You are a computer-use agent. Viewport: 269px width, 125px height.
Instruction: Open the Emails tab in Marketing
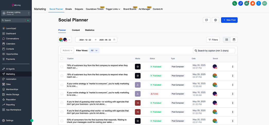pos(68,9)
